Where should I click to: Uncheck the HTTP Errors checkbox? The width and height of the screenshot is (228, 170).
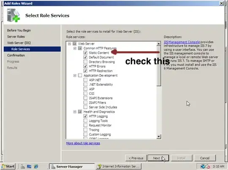click(85, 66)
